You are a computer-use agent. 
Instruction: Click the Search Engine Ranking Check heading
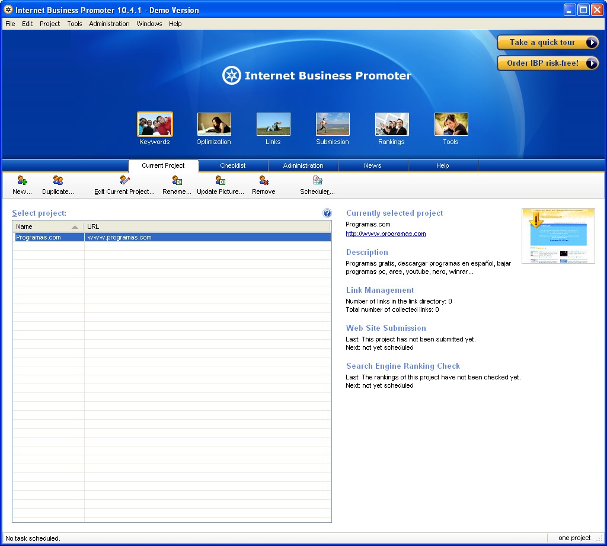tap(403, 366)
